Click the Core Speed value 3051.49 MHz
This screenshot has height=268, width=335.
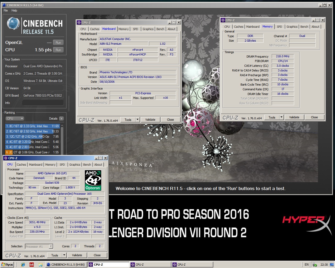[37, 222]
